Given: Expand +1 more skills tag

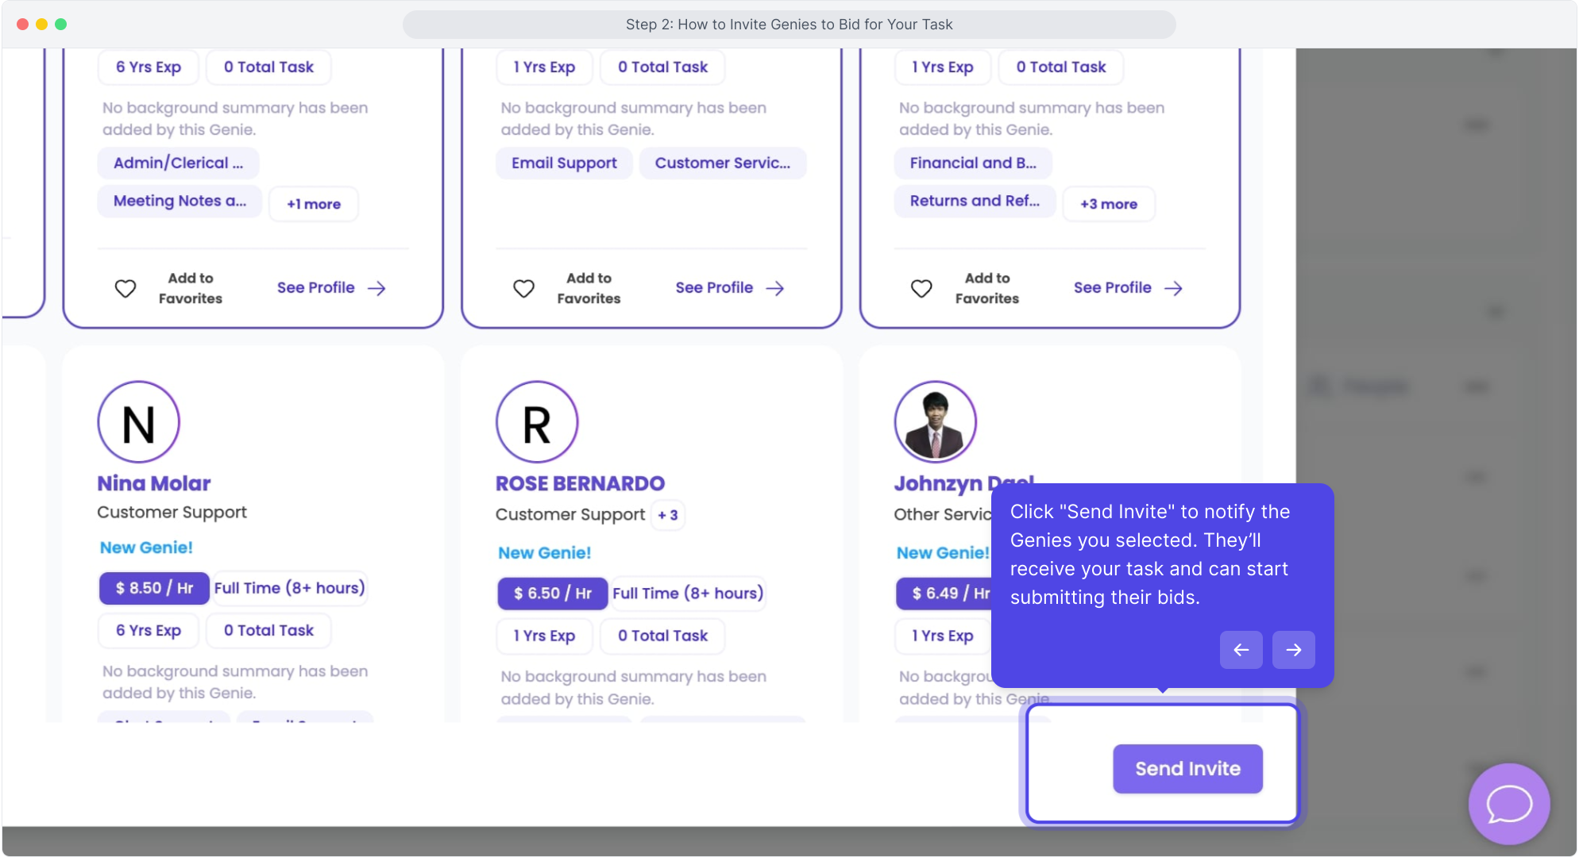Looking at the screenshot, I should coord(314,204).
